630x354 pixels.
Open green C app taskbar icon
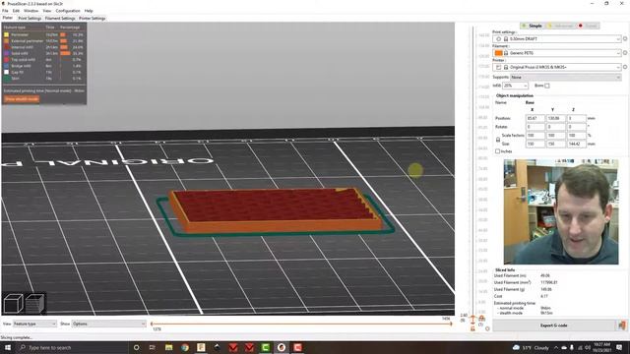265,347
